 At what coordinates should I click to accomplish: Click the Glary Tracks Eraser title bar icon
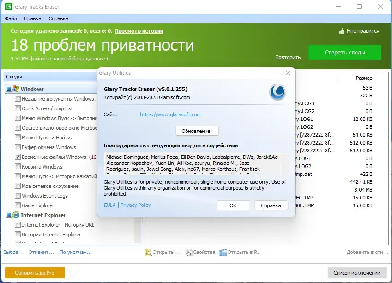pos(9,6)
